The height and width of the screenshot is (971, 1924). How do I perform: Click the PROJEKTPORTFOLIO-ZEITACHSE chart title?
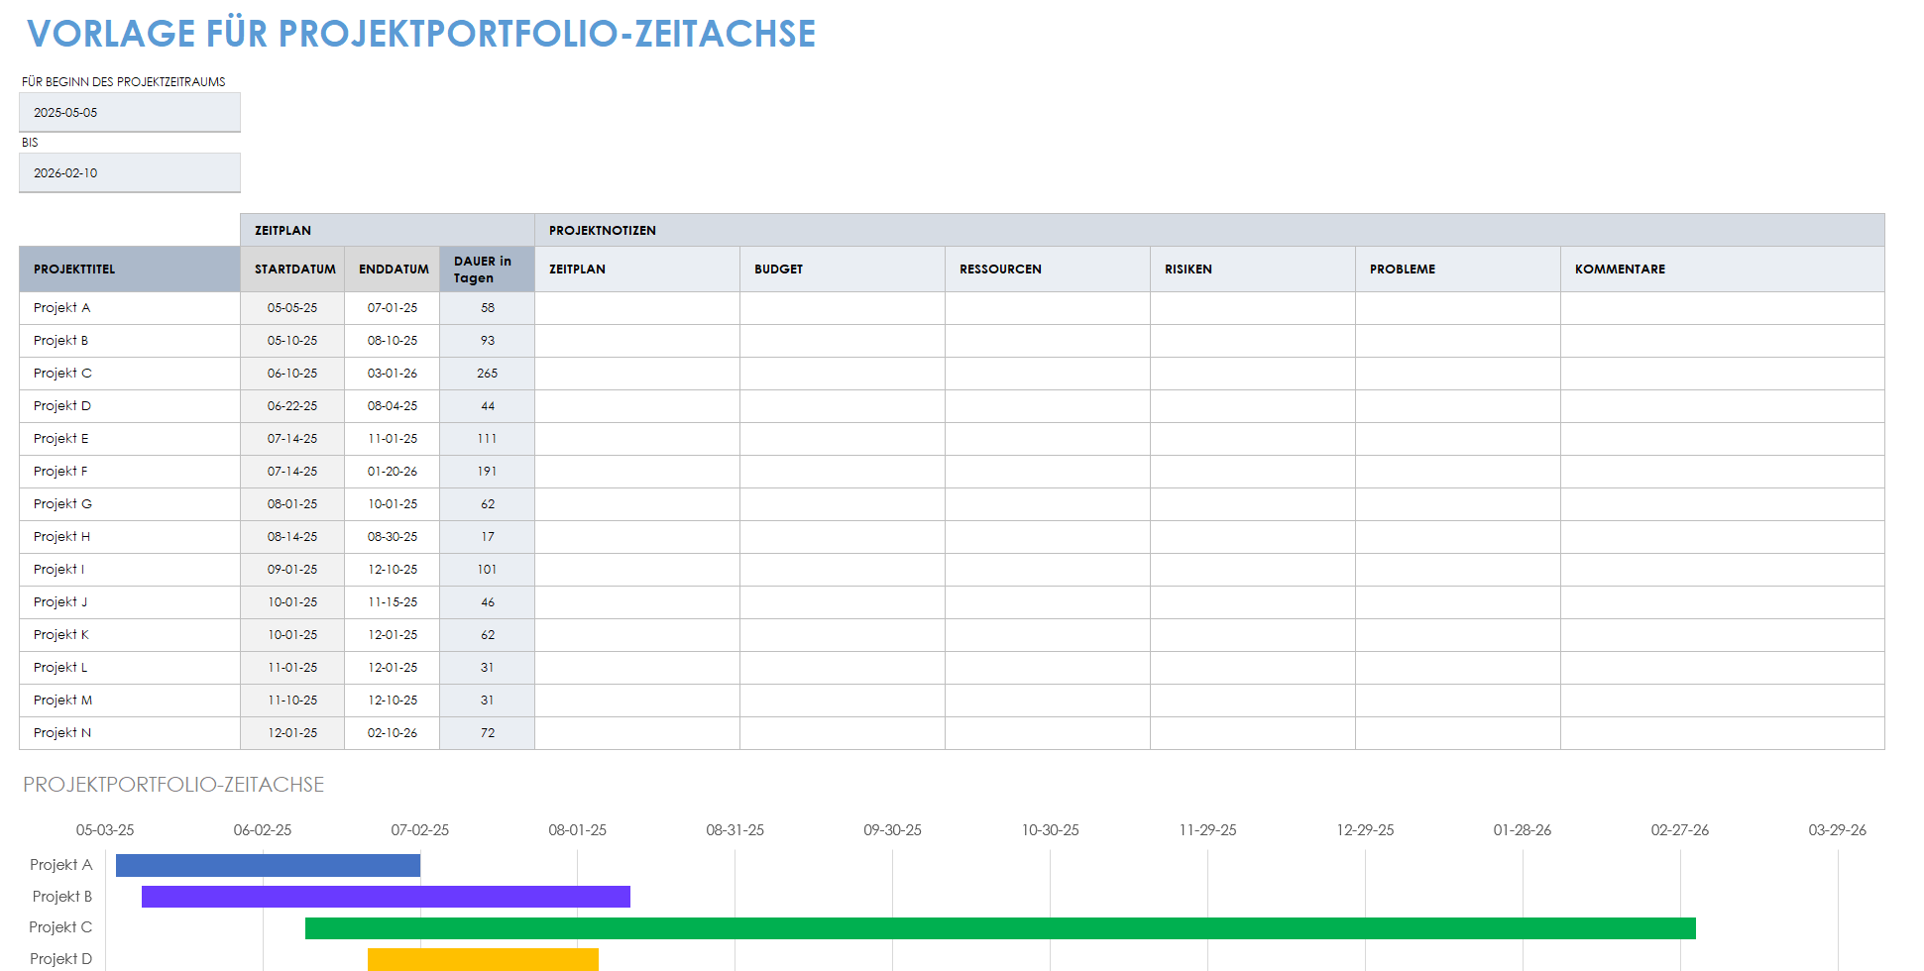pyautogui.click(x=173, y=785)
